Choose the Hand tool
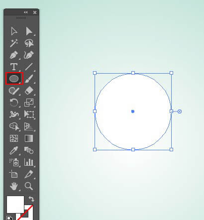The image size is (204, 220). click(x=14, y=186)
